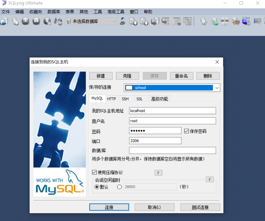
Task: Switch to the MySQL tab
Action: tap(97, 99)
